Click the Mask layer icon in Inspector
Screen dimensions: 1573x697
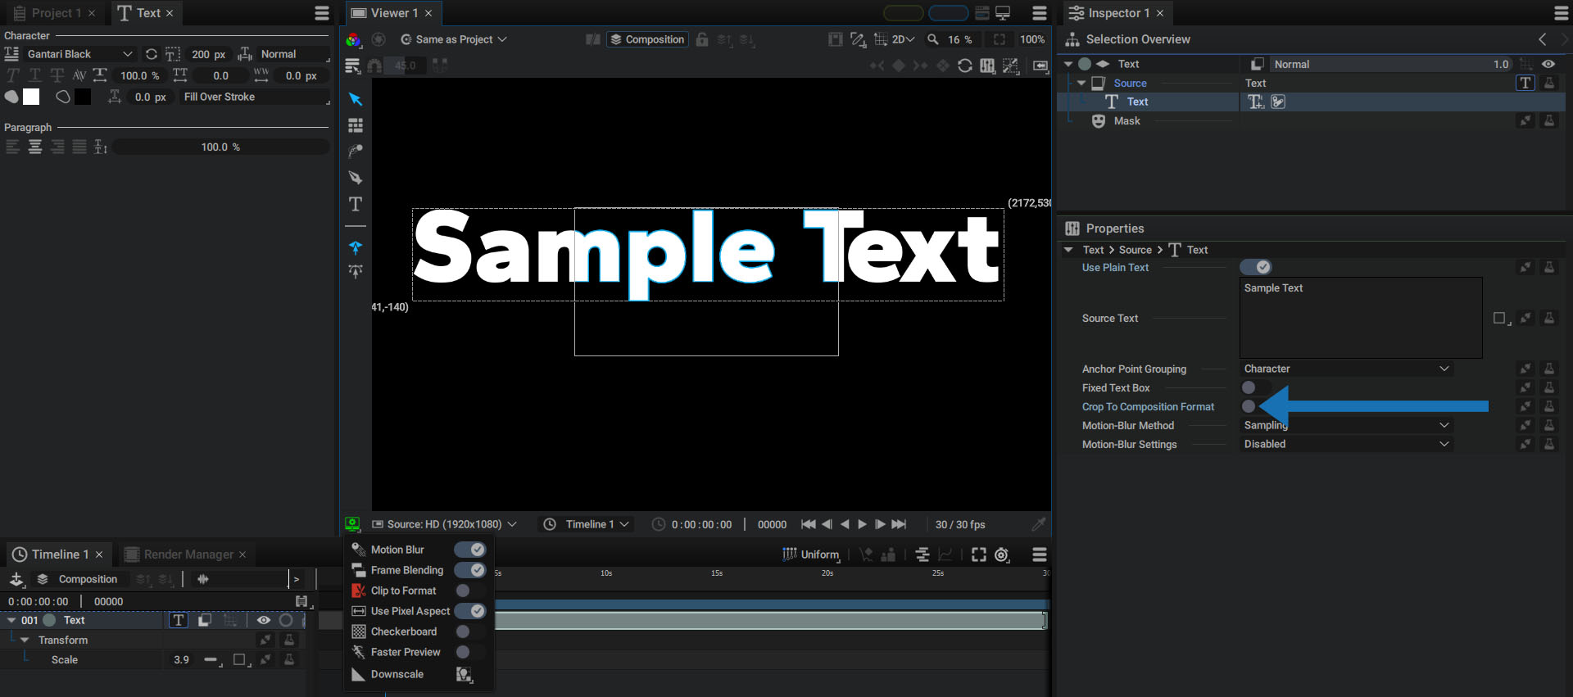(x=1099, y=121)
